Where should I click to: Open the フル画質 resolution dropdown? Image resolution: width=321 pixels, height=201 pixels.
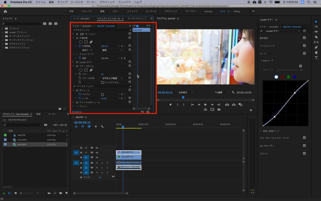(221, 93)
